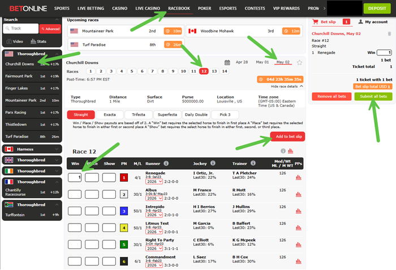Open Advanced search
This screenshot has width=396, height=270.
(50, 29)
